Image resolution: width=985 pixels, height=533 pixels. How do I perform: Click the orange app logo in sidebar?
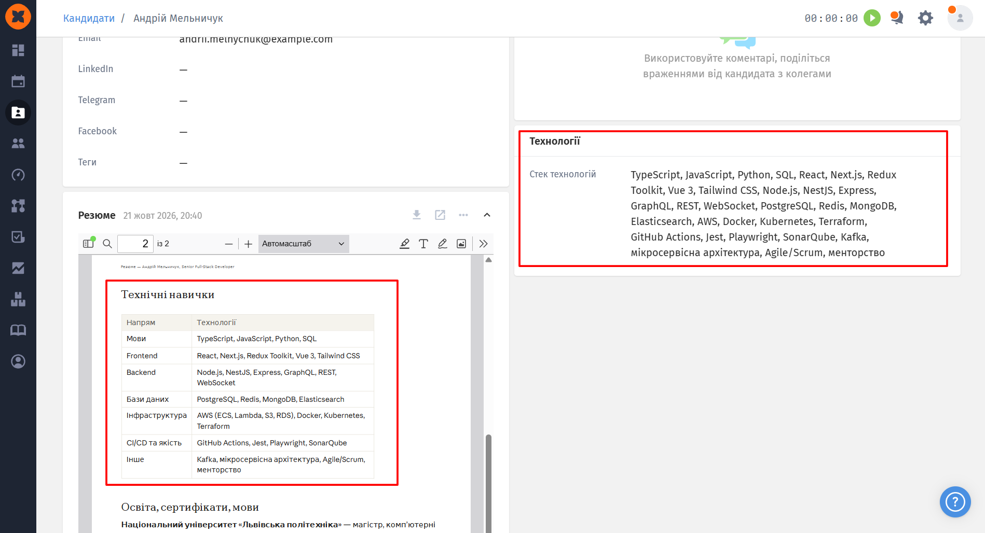[x=18, y=17]
